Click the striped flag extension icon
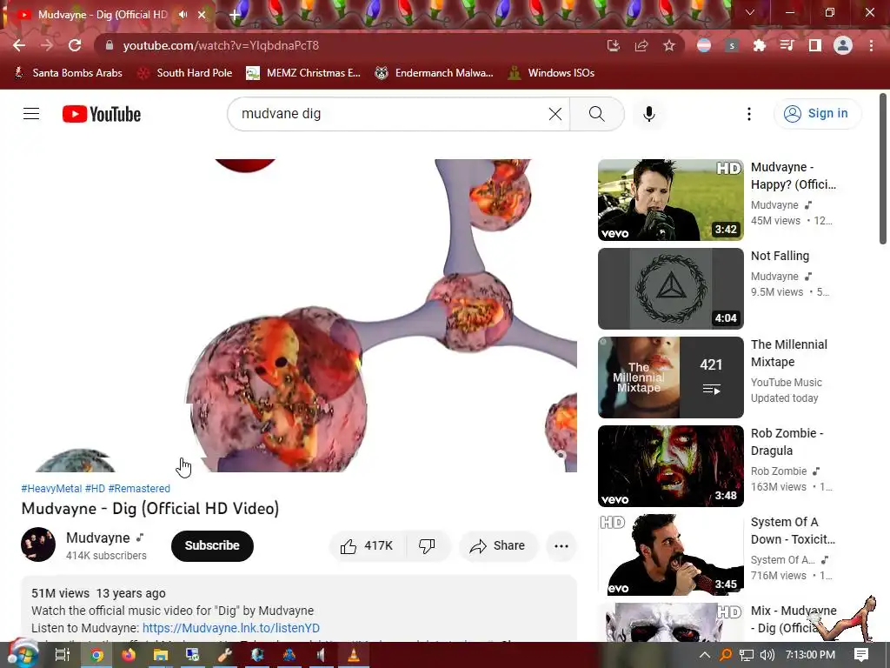This screenshot has height=668, width=890. pyautogui.click(x=704, y=45)
